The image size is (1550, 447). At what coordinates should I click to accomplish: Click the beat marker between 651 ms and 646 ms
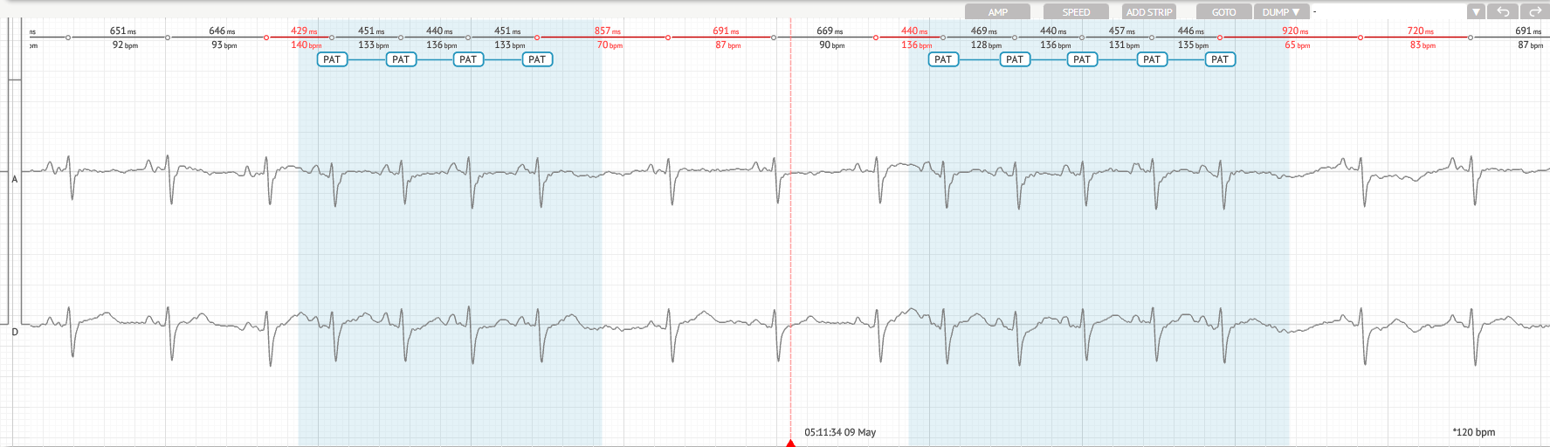tap(168, 38)
